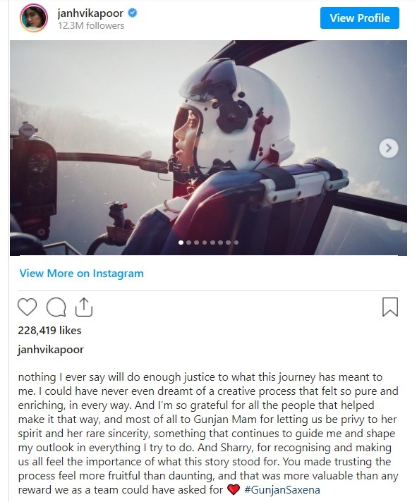Open the #GunjanSaxena hashtag
417x502 pixels.
point(282,490)
